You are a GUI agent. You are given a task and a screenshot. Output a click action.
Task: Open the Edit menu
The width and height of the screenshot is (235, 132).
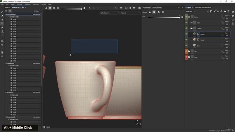pyautogui.click(x=7, y=4)
